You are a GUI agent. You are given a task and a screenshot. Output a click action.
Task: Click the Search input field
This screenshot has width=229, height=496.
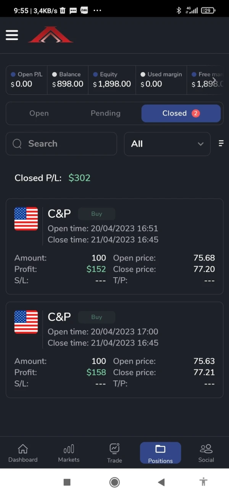click(x=61, y=144)
